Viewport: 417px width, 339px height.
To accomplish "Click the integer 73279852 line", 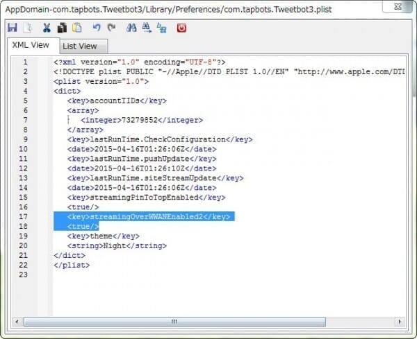I will tap(142, 120).
